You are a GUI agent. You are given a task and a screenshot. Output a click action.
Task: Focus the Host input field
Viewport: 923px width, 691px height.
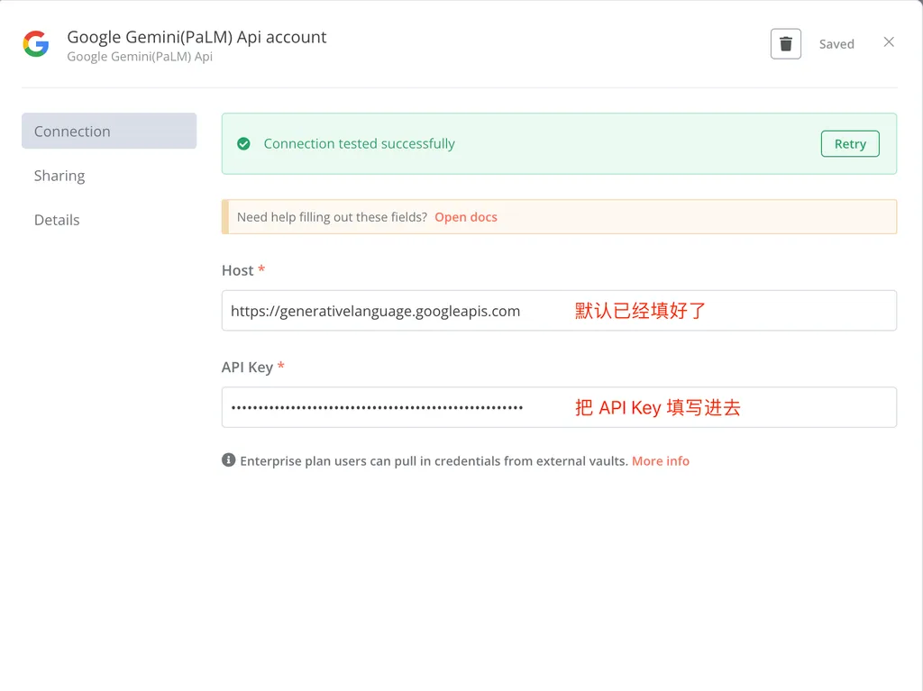pos(559,310)
